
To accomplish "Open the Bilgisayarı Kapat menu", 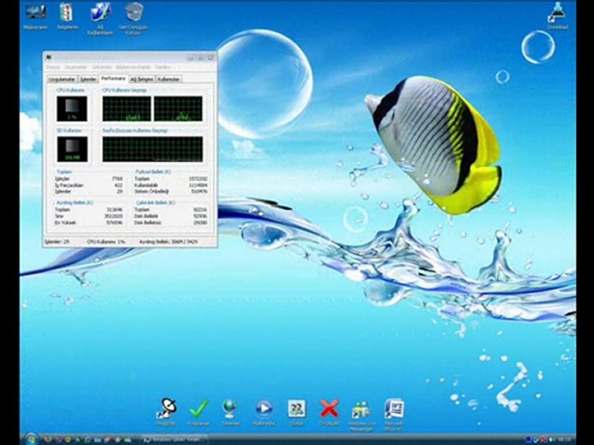I will [133, 67].
